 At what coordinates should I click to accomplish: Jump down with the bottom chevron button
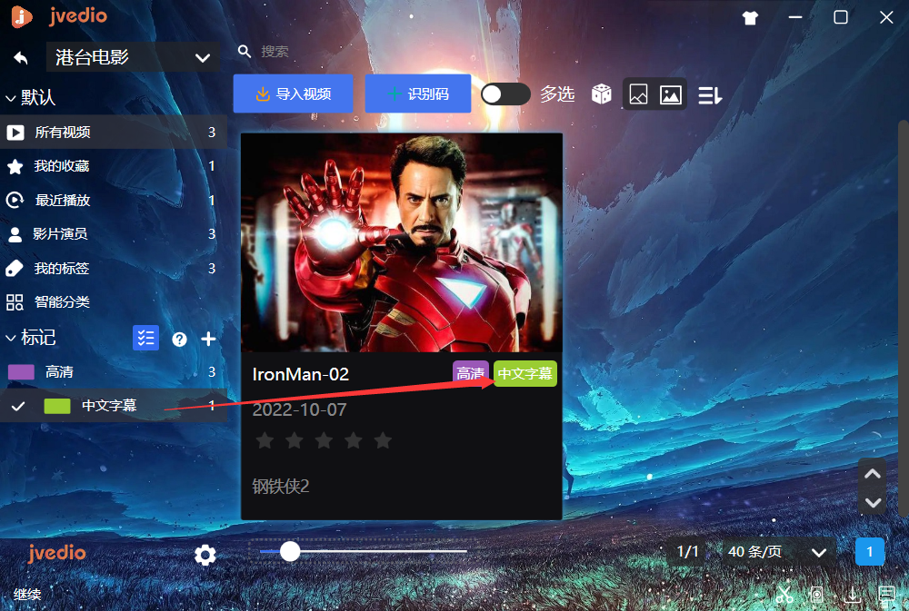[x=873, y=502]
